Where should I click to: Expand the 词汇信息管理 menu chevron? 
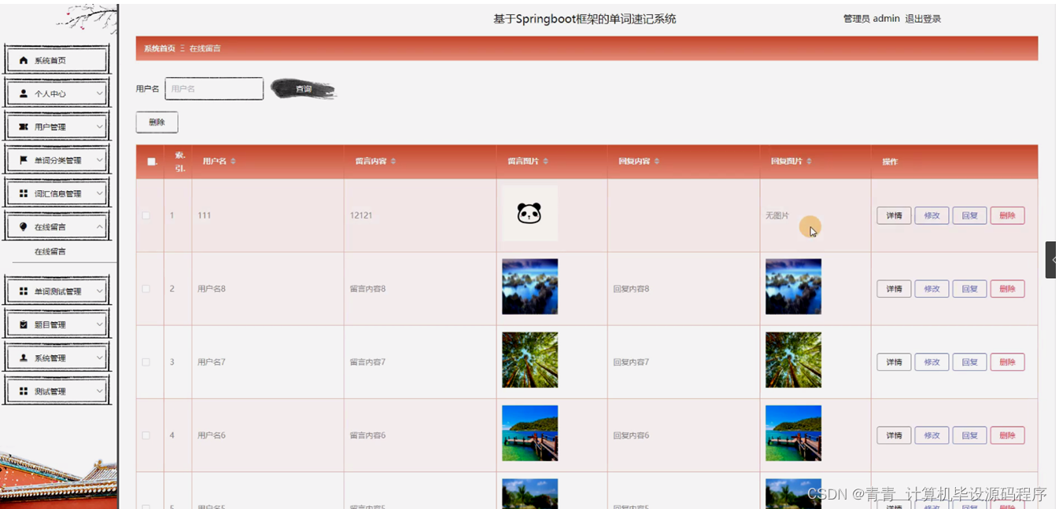click(99, 193)
